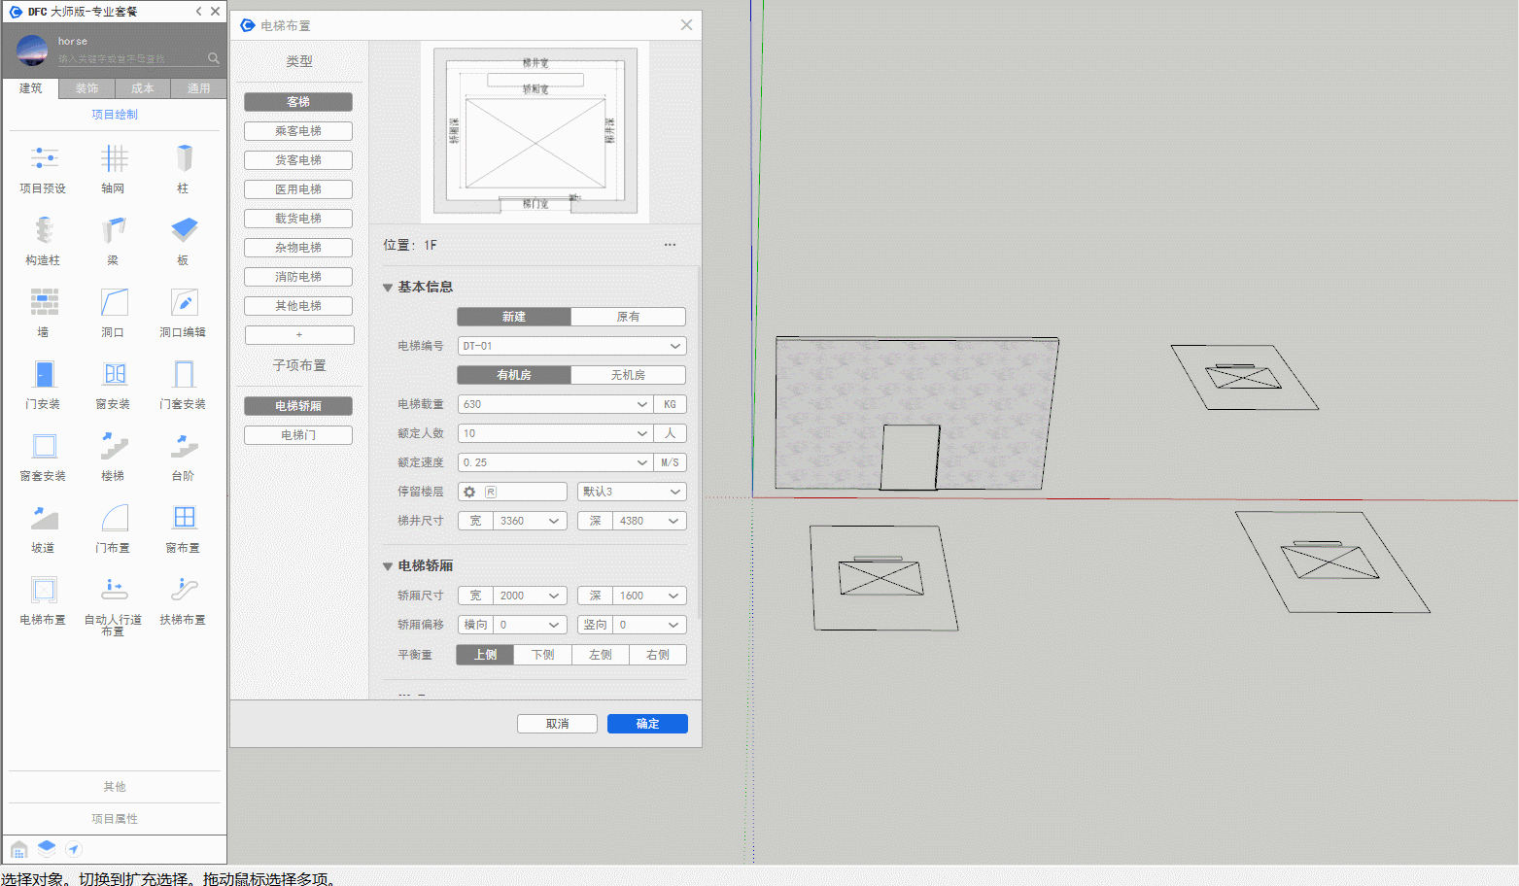This screenshot has height=886, width=1519.
Task: Click the gear icon beside 停留楼层
Action: (469, 492)
